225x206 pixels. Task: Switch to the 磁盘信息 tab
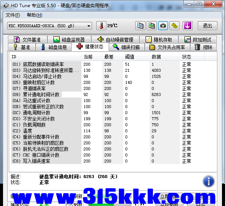tap(54, 47)
